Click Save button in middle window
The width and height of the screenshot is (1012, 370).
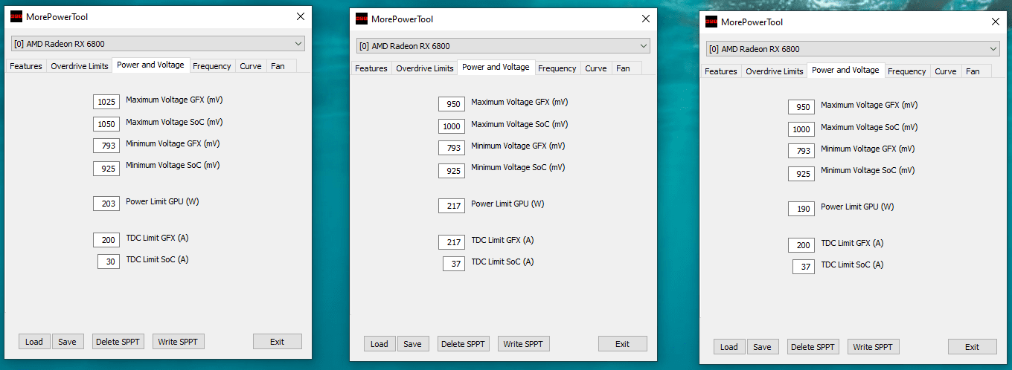(413, 344)
